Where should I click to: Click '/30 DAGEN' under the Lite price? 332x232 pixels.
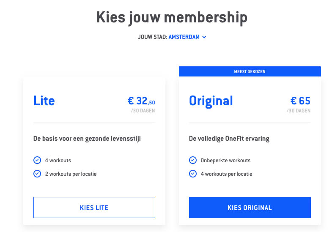coord(143,111)
